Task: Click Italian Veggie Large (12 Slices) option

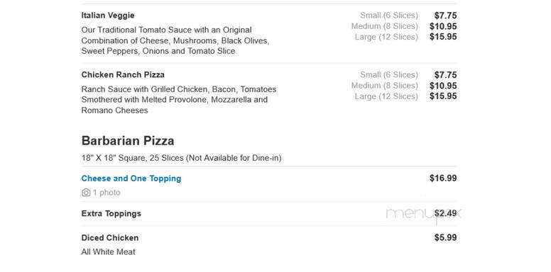Action: click(386, 37)
